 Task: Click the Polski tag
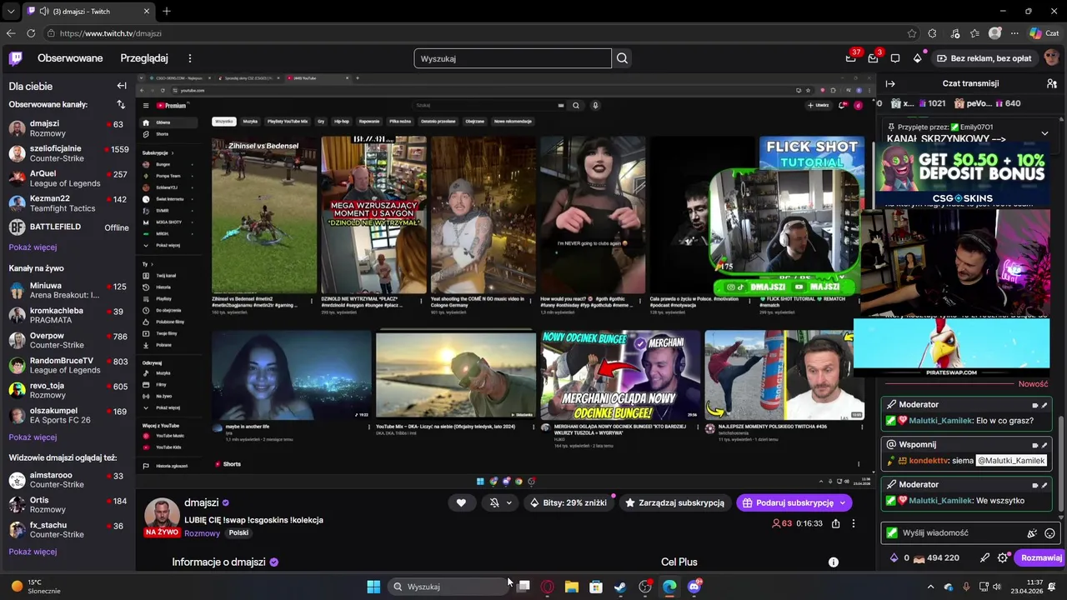pyautogui.click(x=238, y=533)
